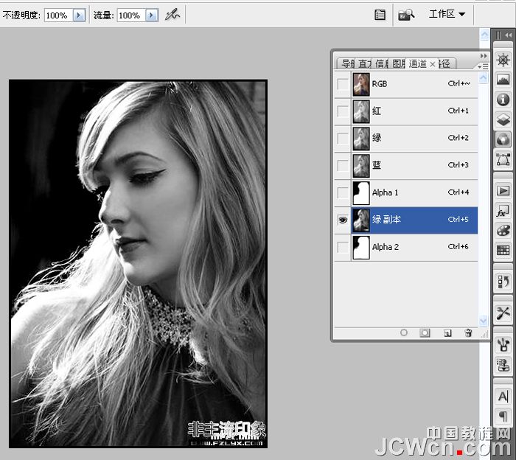The height and width of the screenshot is (460, 516).
Task: Open the Navigator panel from dock
Action: coord(503,60)
